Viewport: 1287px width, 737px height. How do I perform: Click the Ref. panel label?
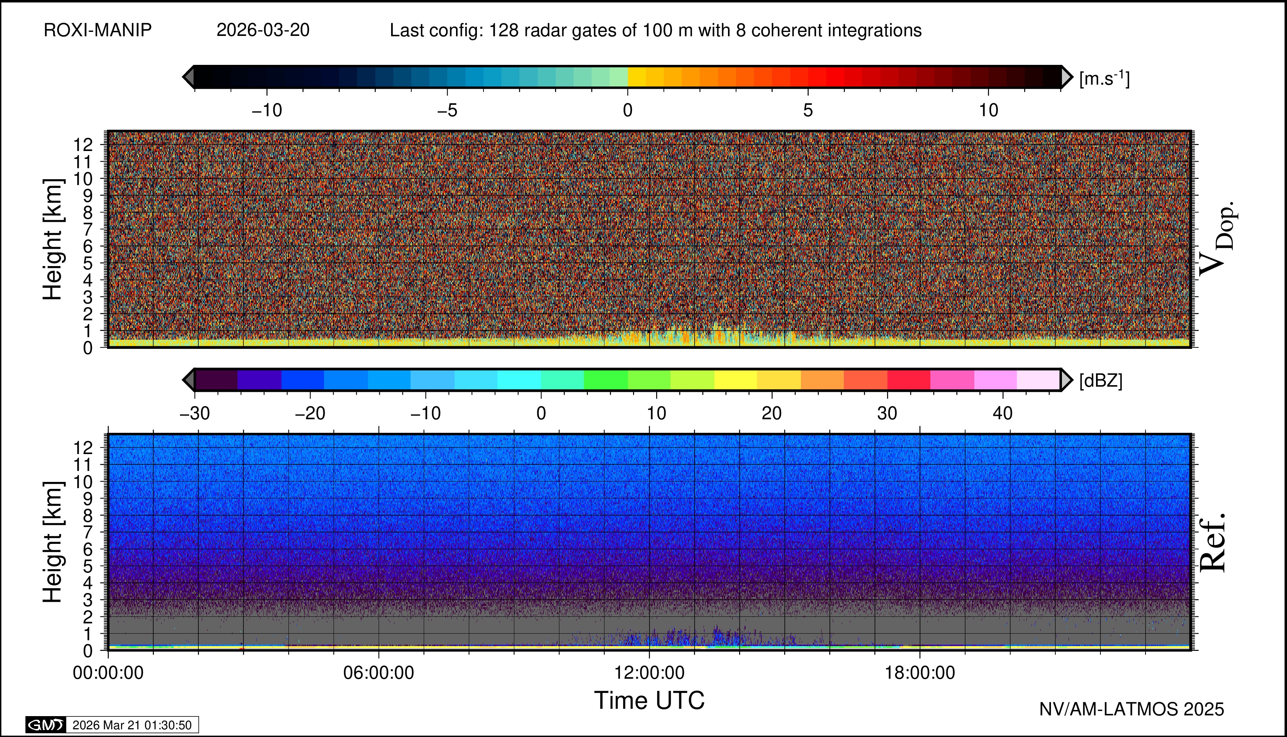[1213, 543]
